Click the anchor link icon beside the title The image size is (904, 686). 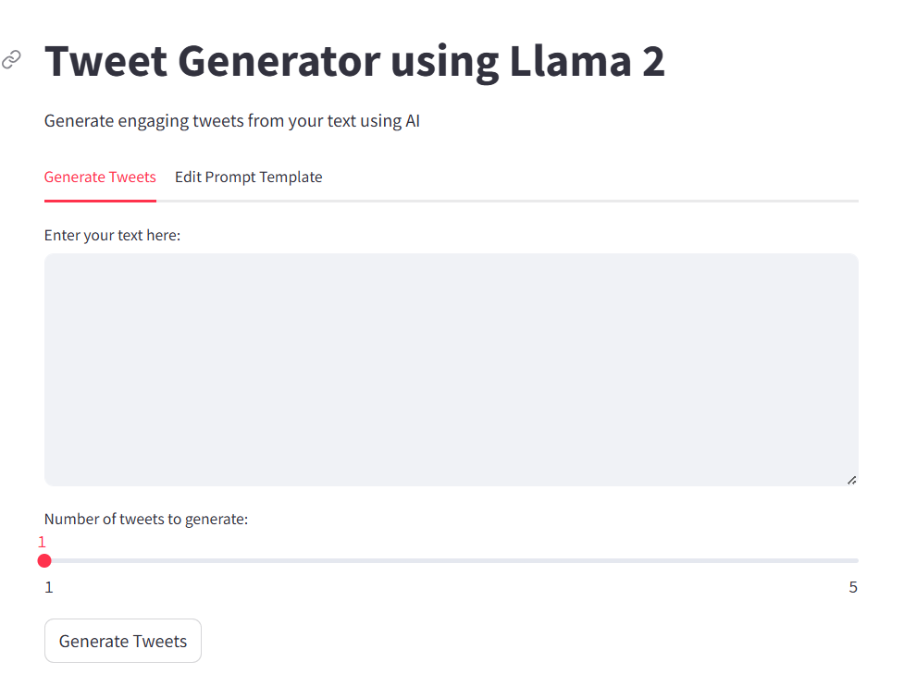(x=11, y=59)
